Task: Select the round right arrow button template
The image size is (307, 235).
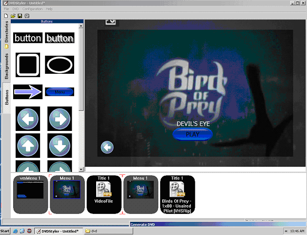Action: pyautogui.click(x=60, y=119)
